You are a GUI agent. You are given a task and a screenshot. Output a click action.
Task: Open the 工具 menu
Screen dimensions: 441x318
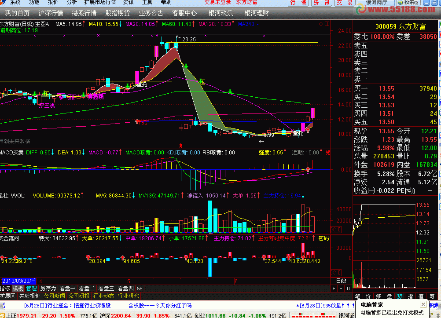click(x=147, y=2)
